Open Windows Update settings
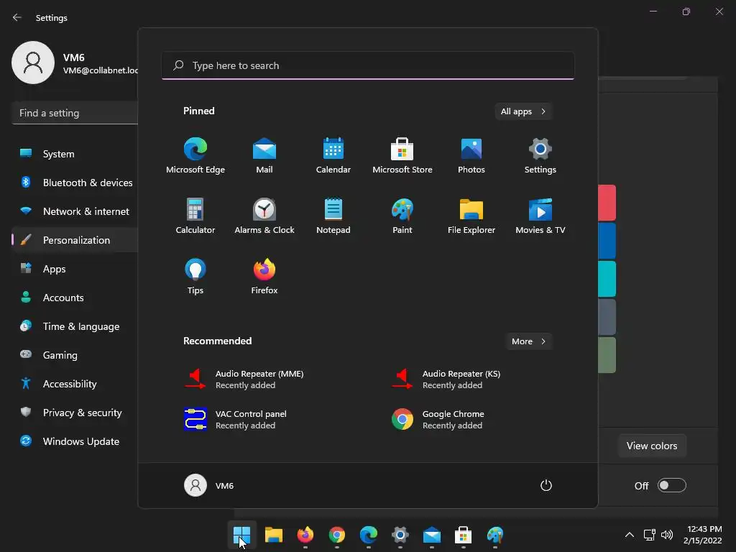Screen dimensions: 736x552 (x=75, y=441)
